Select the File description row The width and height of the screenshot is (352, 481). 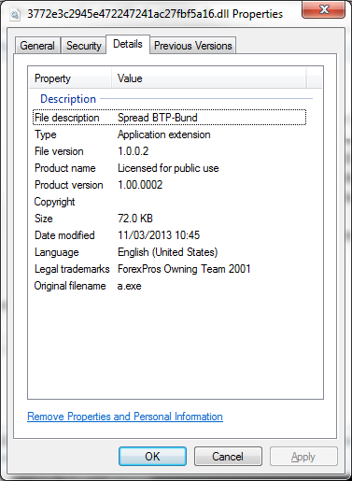169,118
